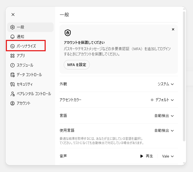Click the person-lock icon beside ペアレンタル コントロール
The height and width of the screenshot is (172, 193).
(x=12, y=94)
